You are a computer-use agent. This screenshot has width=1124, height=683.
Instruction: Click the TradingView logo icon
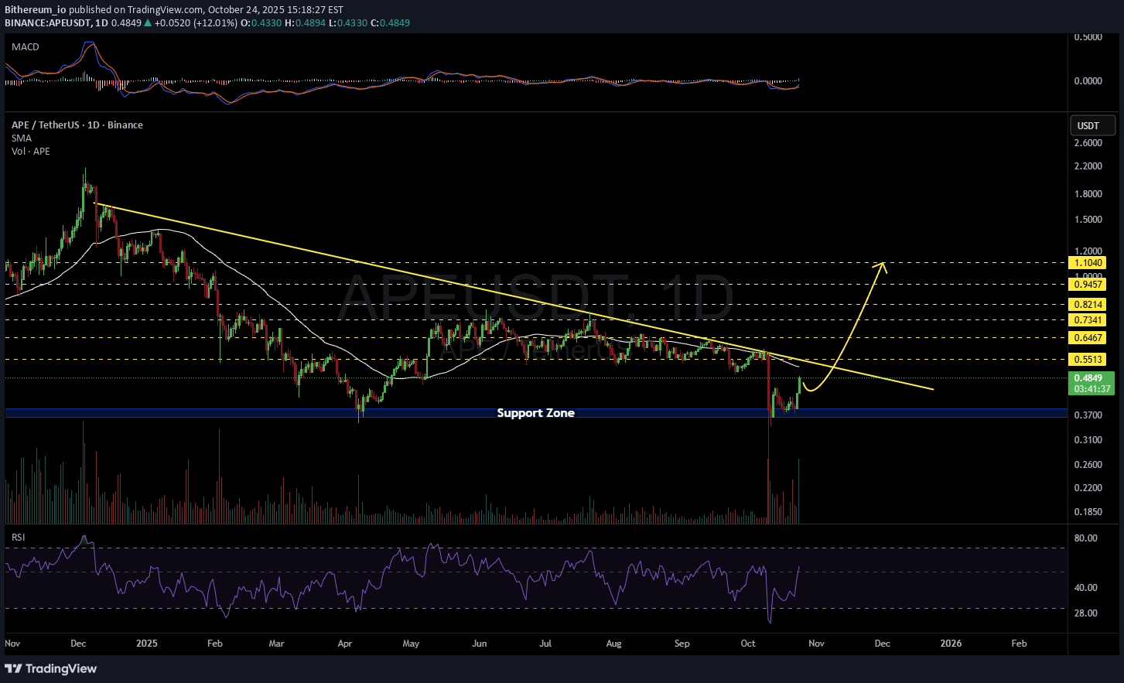[x=13, y=668]
